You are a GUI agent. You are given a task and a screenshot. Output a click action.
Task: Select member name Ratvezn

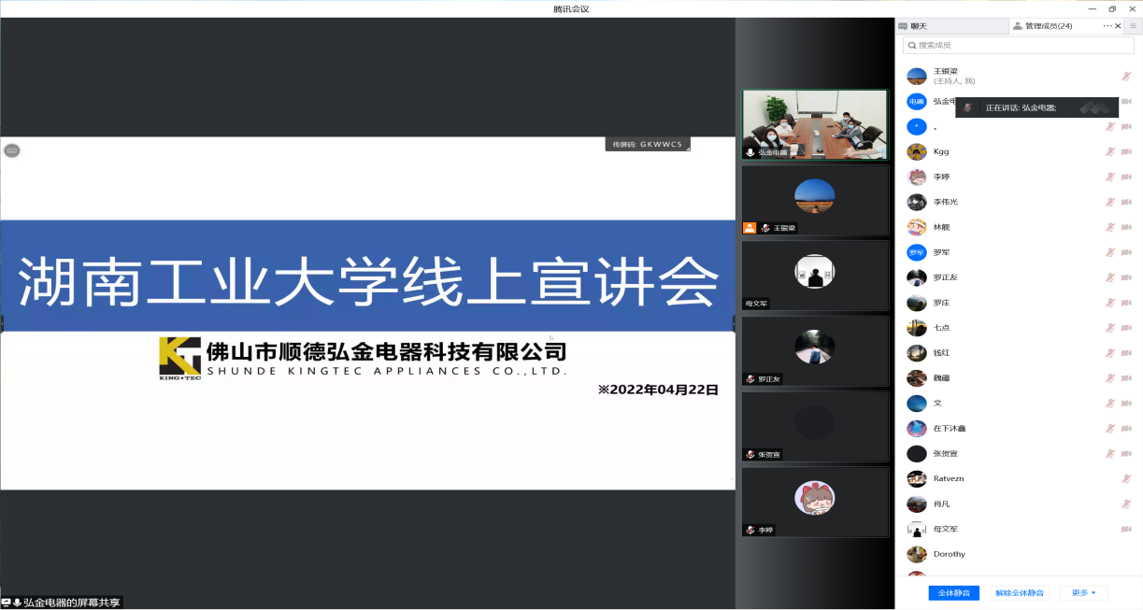[949, 479]
